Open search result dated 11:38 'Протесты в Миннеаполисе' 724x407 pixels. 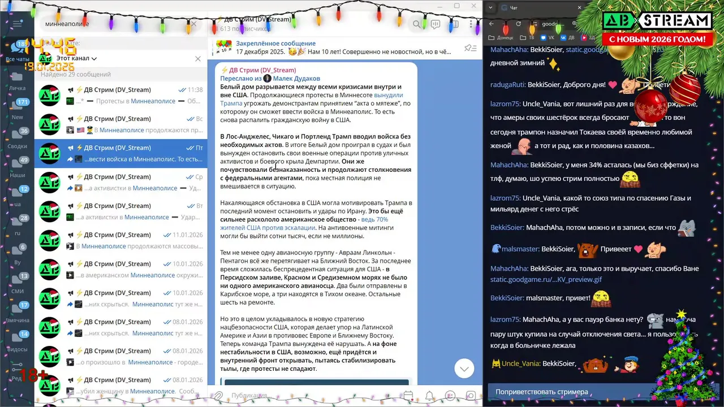(x=120, y=96)
